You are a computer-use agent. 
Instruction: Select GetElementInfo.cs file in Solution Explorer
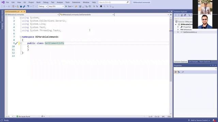point(190,32)
